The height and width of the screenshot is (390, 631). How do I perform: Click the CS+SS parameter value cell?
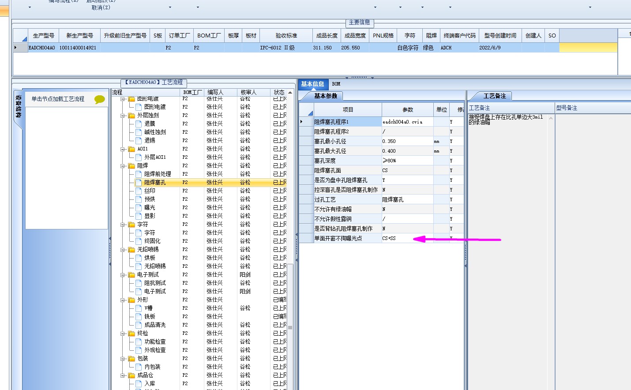[408, 238]
